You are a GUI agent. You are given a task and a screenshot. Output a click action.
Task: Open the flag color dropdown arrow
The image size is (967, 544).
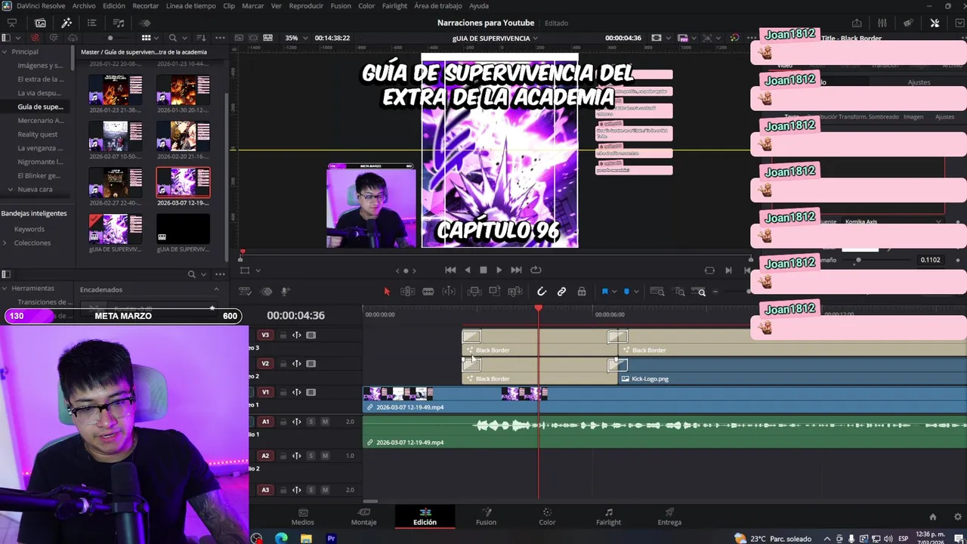tap(613, 292)
